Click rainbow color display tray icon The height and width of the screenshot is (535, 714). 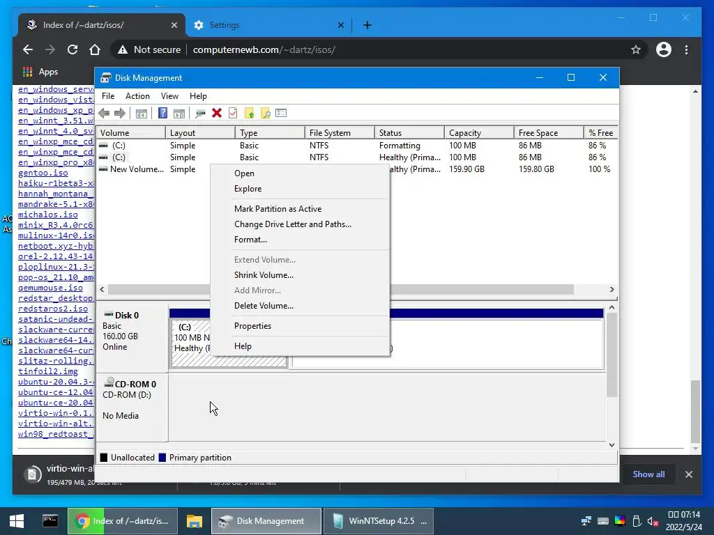pyautogui.click(x=620, y=521)
